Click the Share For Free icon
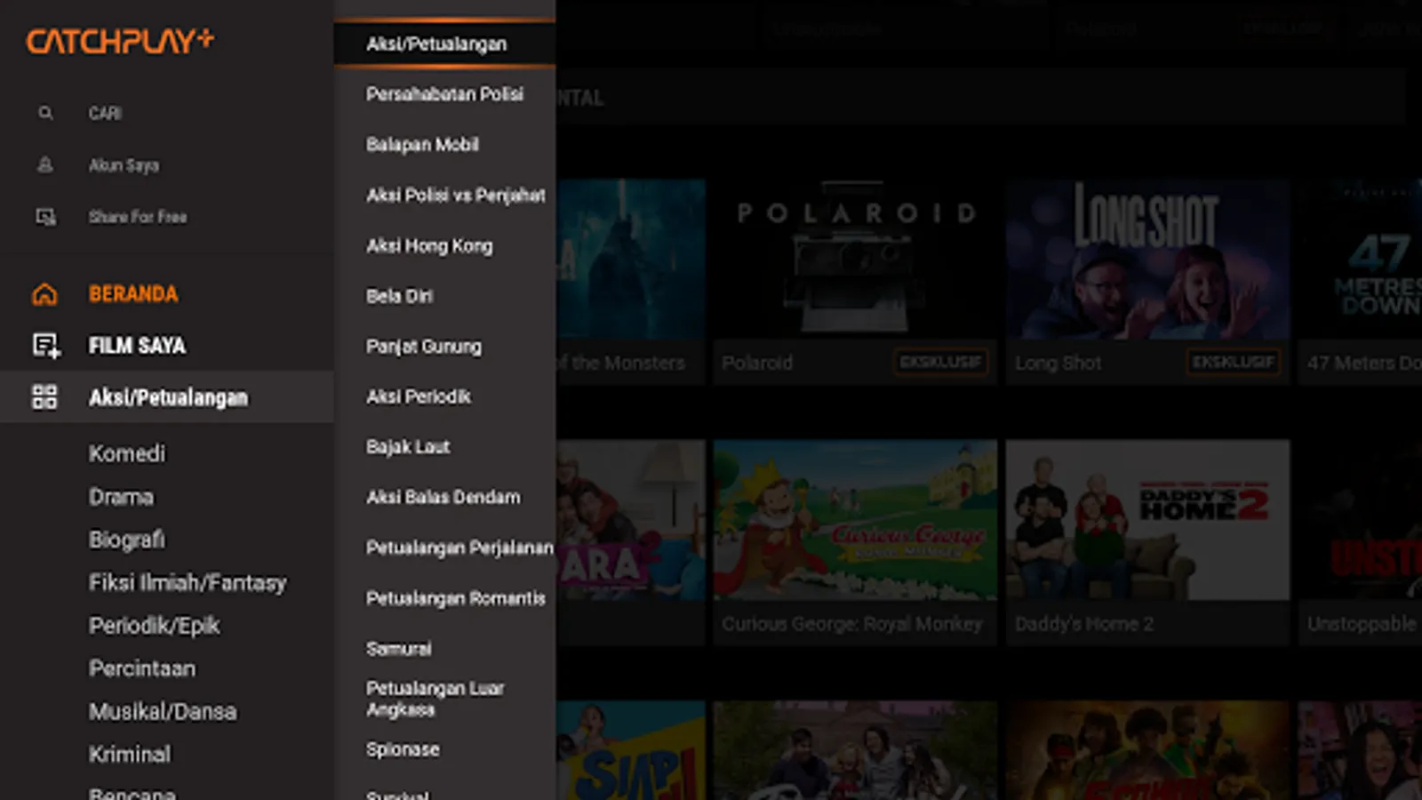The height and width of the screenshot is (800, 1422). (45, 216)
